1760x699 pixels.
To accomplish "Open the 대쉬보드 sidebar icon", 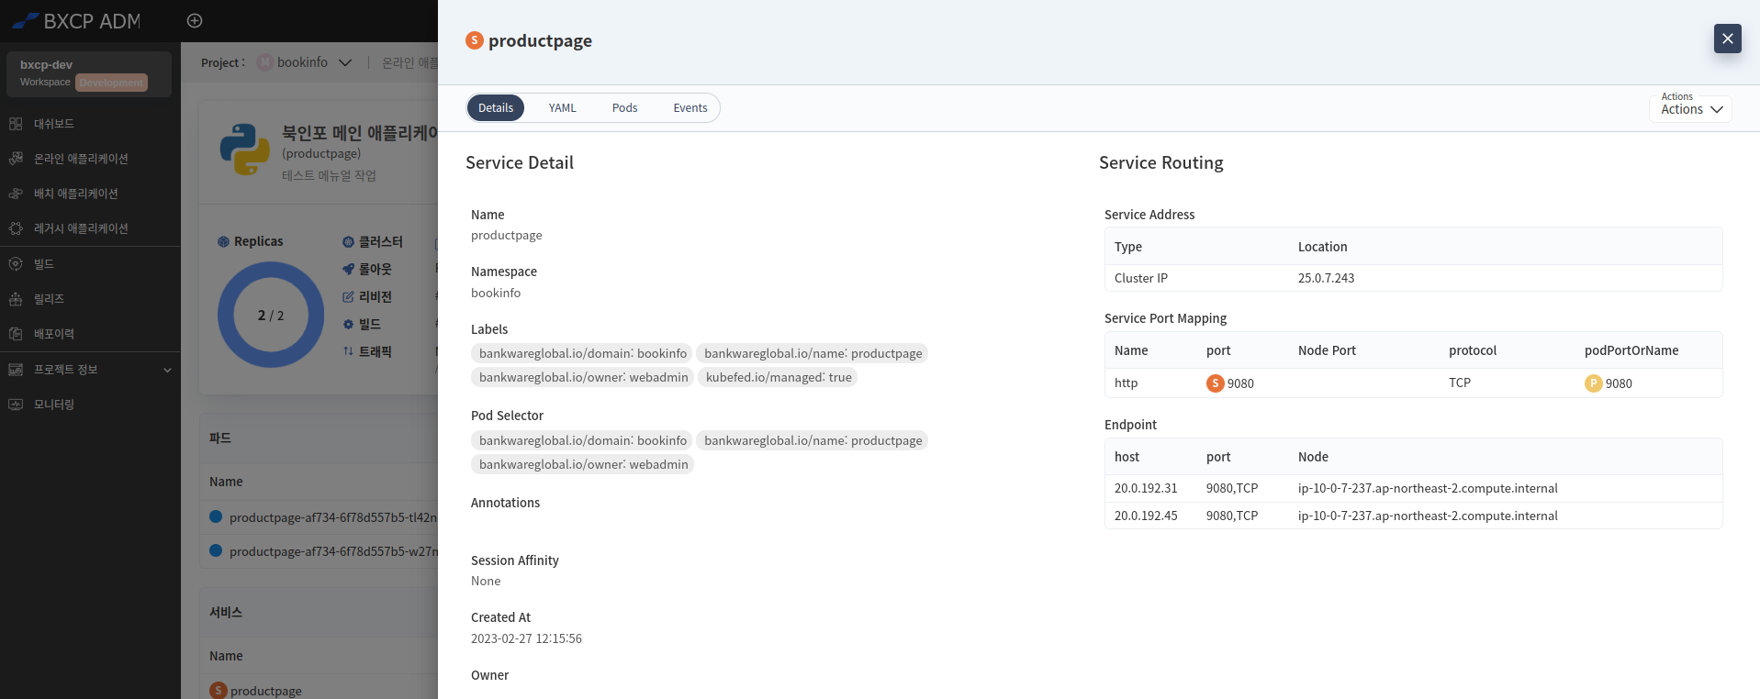I will click(x=16, y=124).
